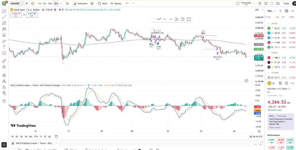Select the crosshair cursor tool

tap(4, 11)
